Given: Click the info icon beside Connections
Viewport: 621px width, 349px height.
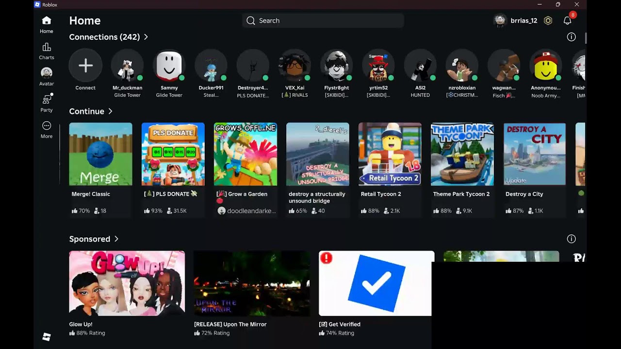Looking at the screenshot, I should pos(572,37).
